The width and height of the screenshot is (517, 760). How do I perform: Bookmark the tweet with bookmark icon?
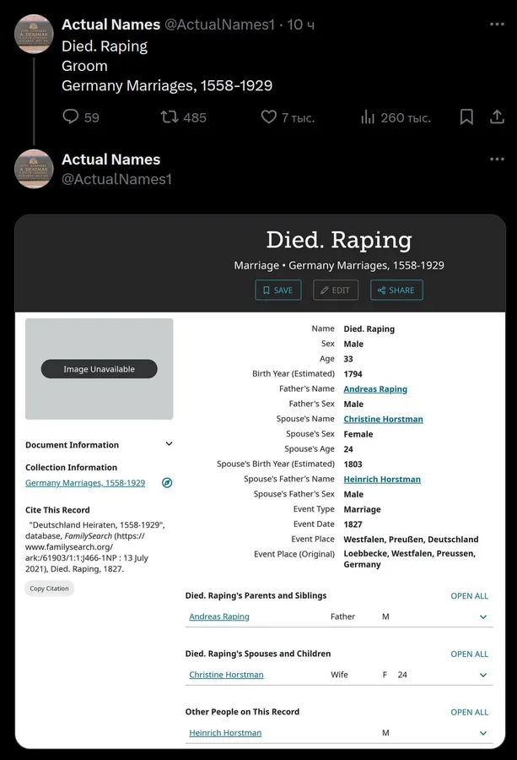coord(466,117)
